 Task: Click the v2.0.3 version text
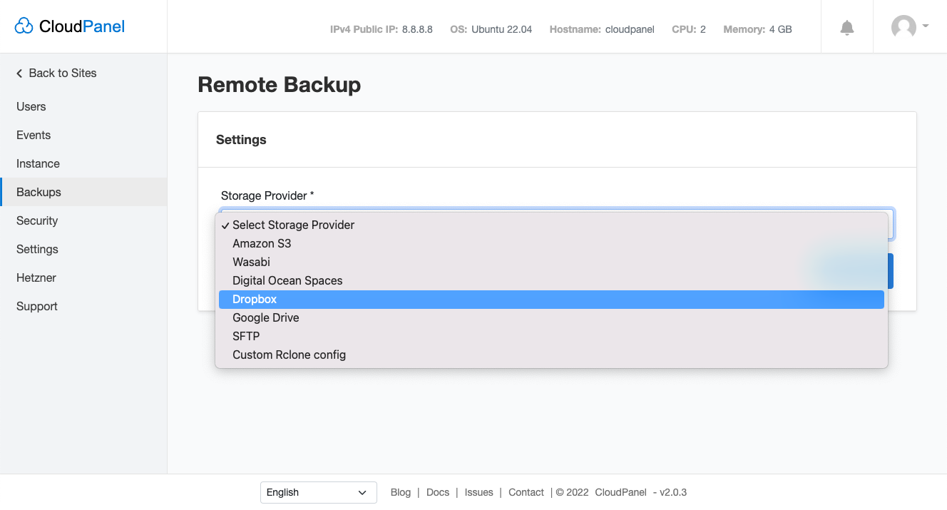pos(673,492)
